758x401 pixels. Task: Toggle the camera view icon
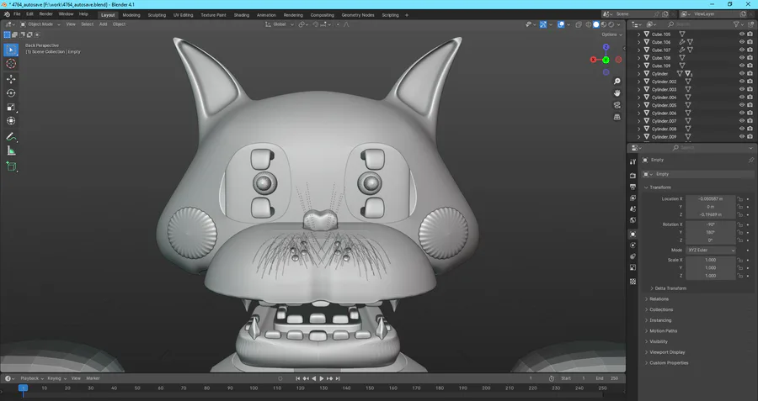(617, 105)
